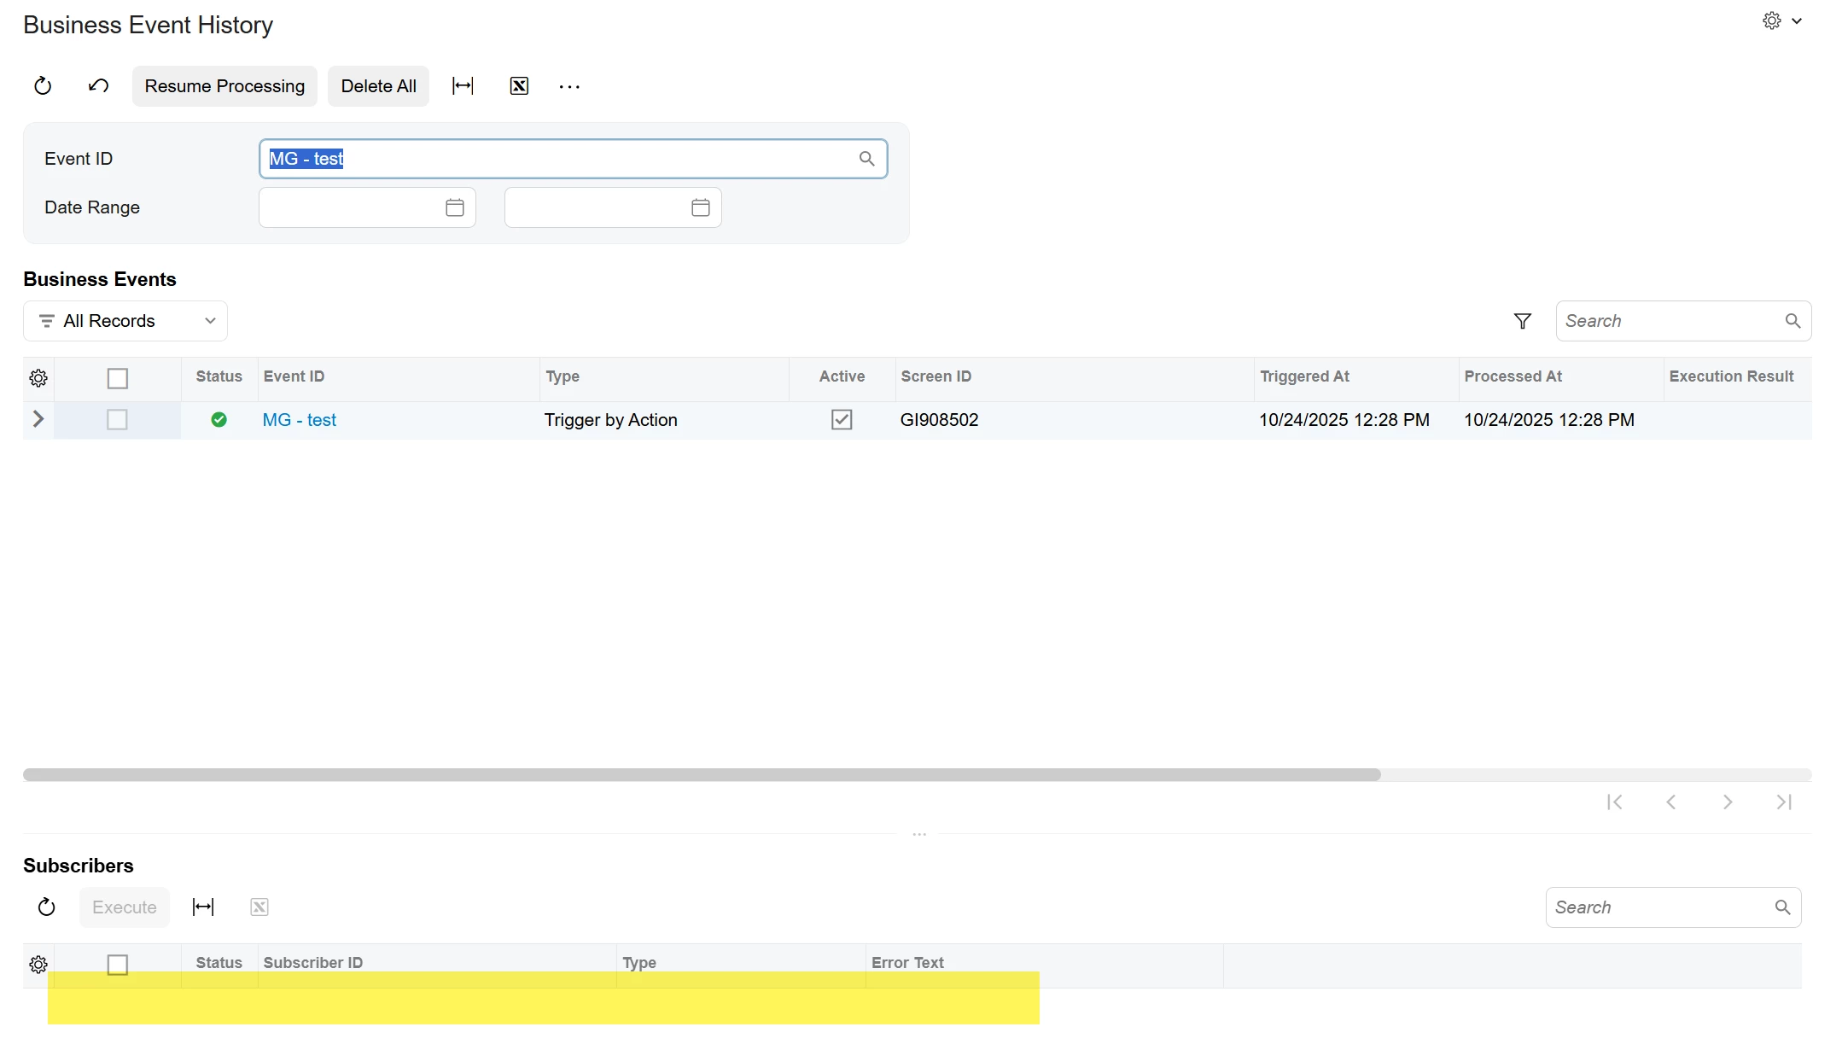Refresh the Subscribers grid

[47, 907]
